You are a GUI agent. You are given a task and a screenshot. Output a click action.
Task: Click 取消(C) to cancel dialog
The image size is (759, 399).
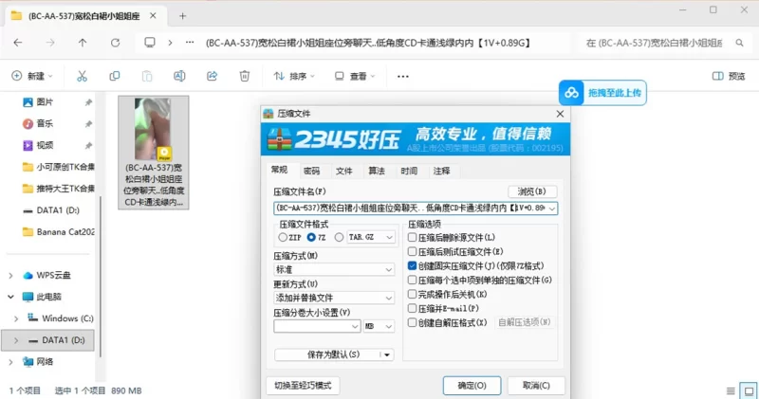(536, 386)
